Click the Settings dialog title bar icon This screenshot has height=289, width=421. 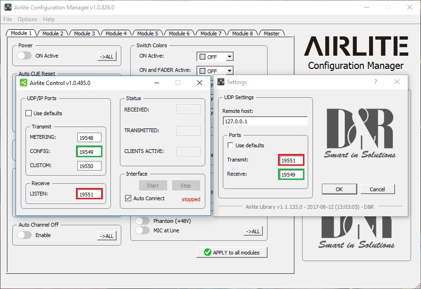pyautogui.click(x=220, y=82)
